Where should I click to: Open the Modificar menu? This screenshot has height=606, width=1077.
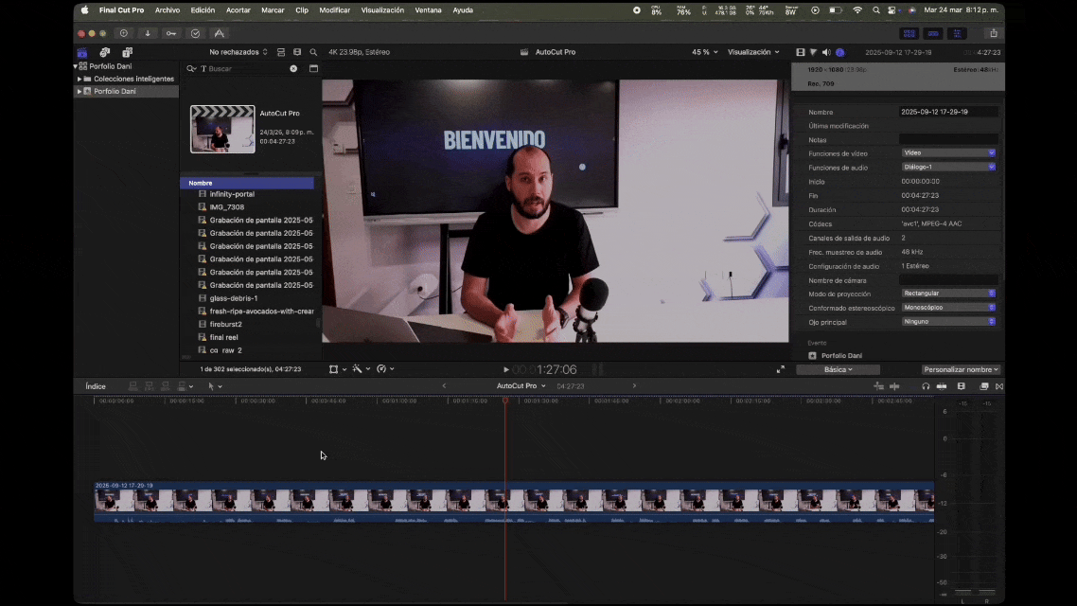coord(334,9)
